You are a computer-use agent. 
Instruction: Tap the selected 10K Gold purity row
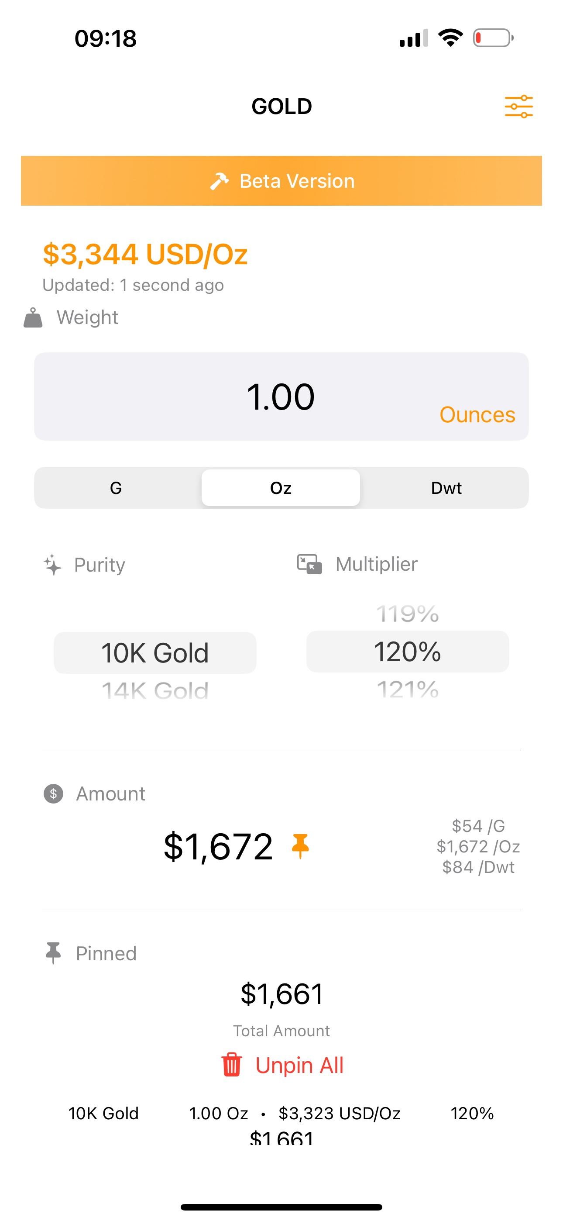coord(155,653)
